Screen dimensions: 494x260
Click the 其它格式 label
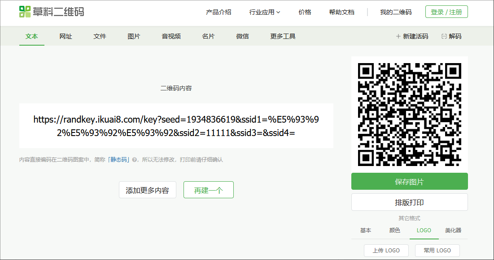410,218
